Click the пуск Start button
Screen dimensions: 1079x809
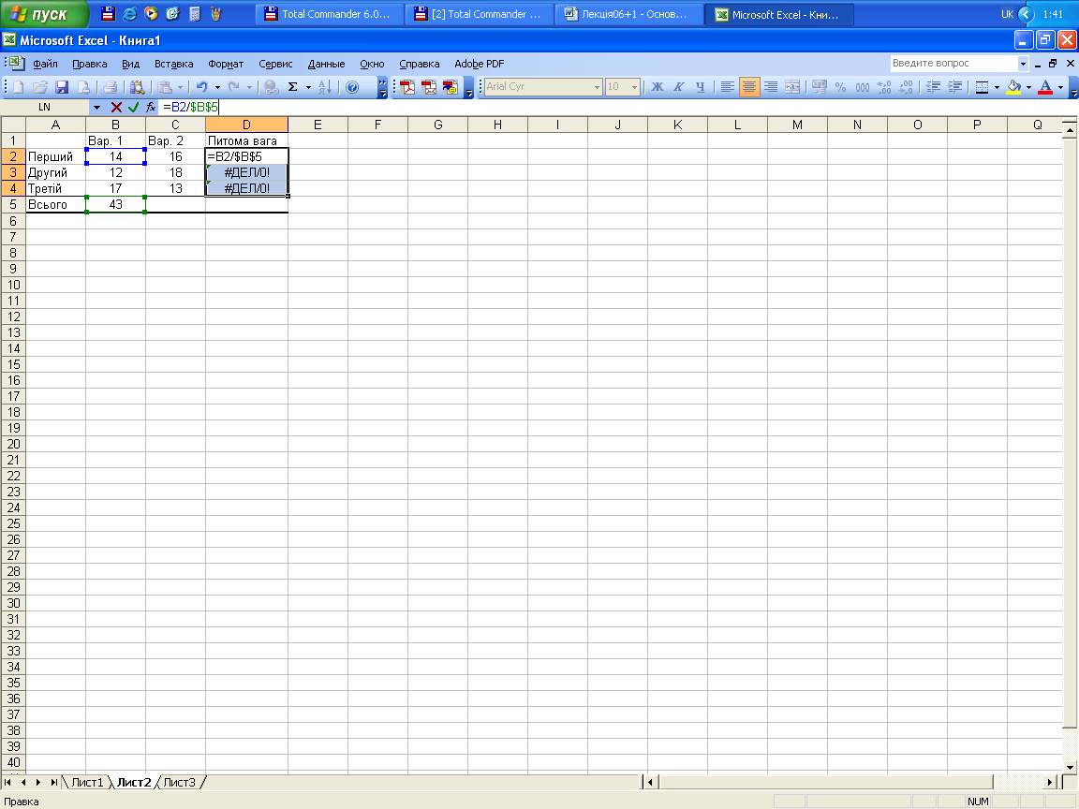pos(43,14)
